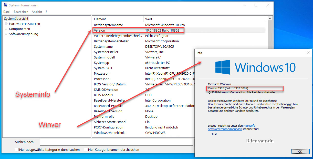Screen dimensions: 313x159
Task: Minimize the Systeminformationen window
Action: click(244, 5)
